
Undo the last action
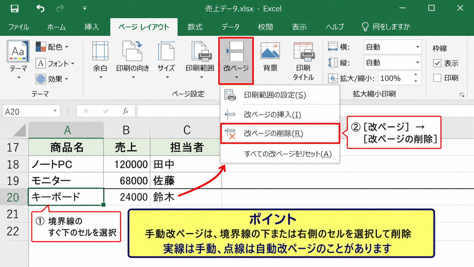coord(40,9)
